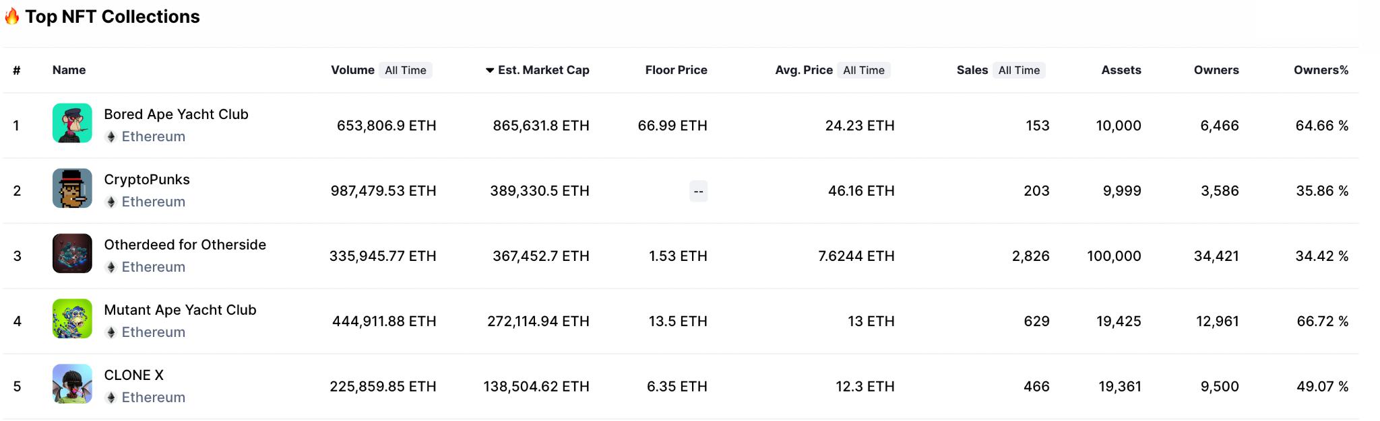Click the fire icon beside Top NFT Collections

[12, 16]
